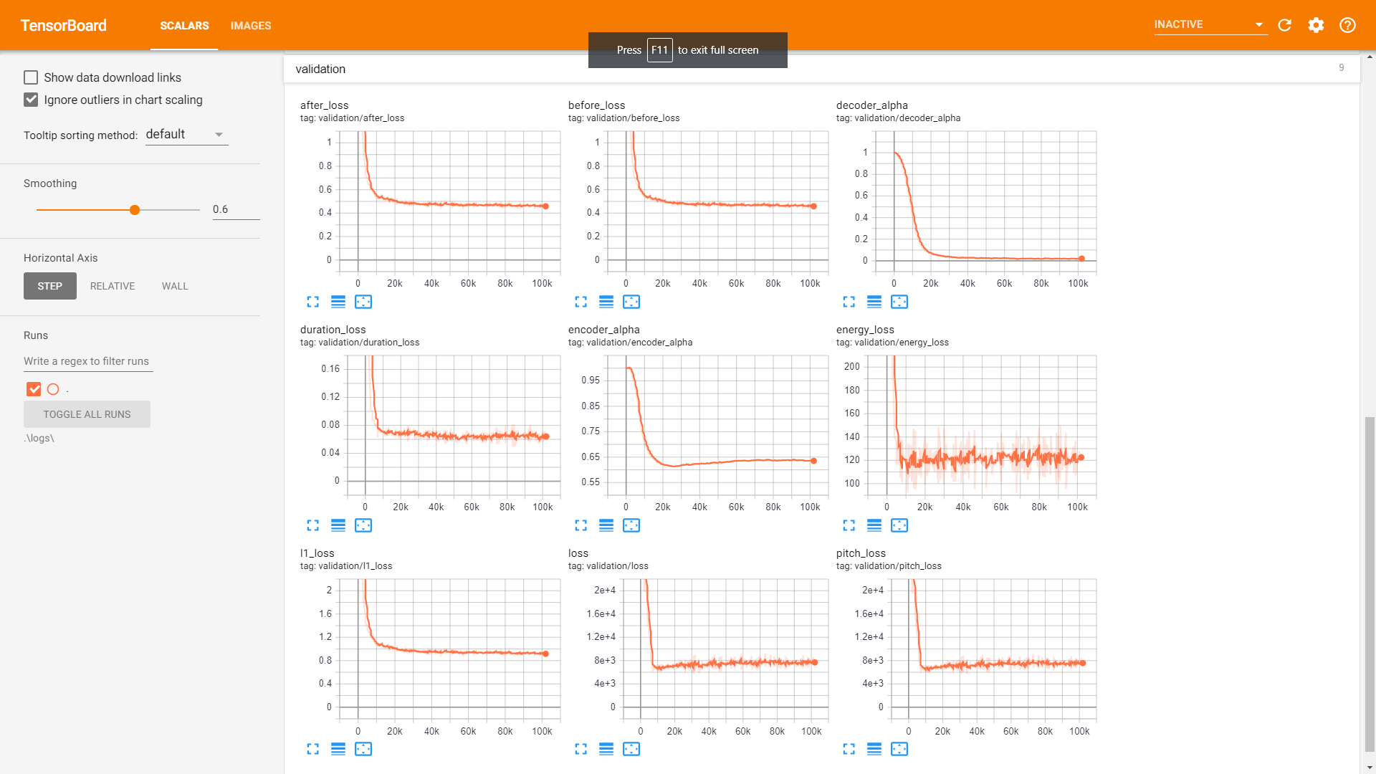Enable Show data download links checkbox
The image size is (1376, 774).
[31, 77]
